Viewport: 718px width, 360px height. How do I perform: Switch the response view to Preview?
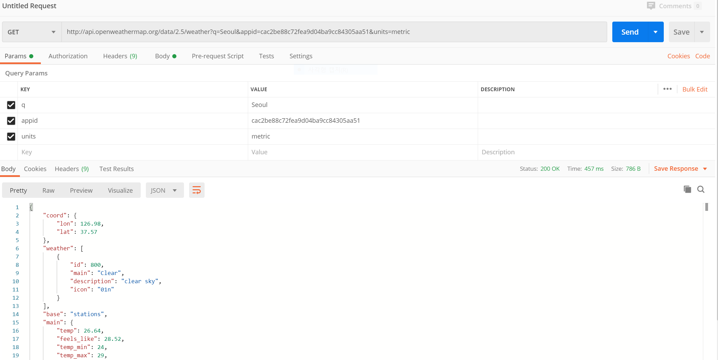pos(81,190)
